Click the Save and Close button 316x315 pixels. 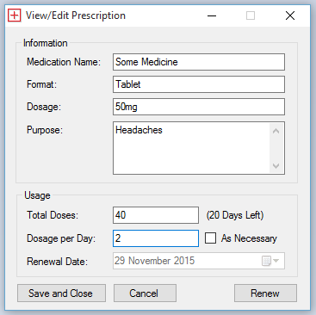(61, 293)
